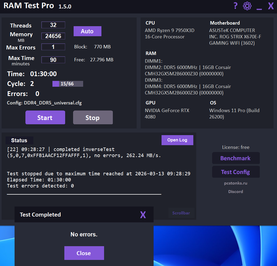Click the Windows 11 Pro OS text
The width and height of the screenshot is (277, 266).
click(x=234, y=114)
